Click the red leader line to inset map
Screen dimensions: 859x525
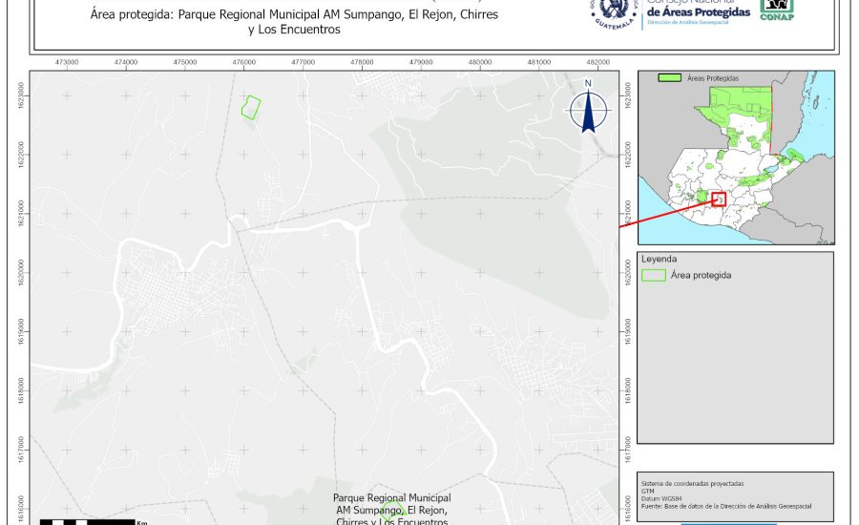[x=668, y=212]
